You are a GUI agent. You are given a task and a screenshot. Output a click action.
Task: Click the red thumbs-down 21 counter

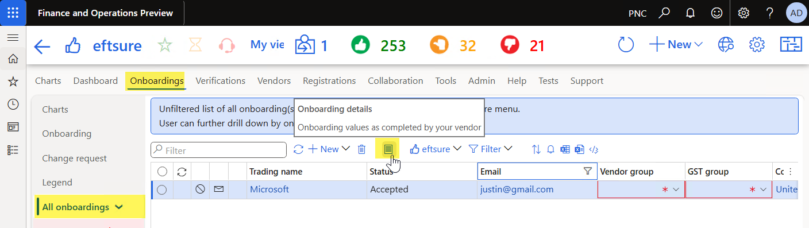tap(522, 45)
